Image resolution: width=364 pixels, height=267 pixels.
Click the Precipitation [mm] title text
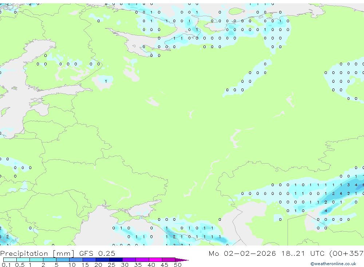point(37,254)
